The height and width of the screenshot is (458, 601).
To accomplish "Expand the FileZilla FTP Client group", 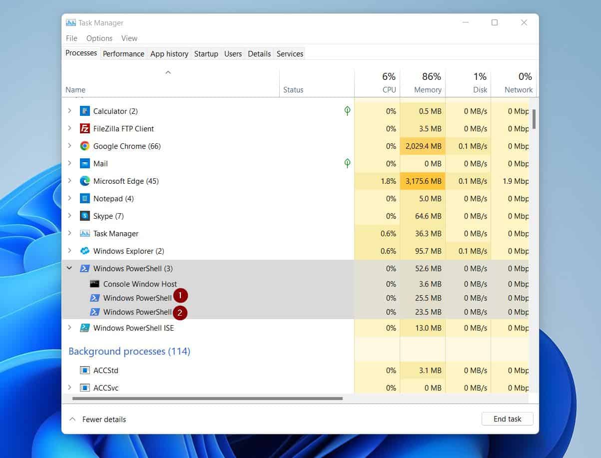I will [69, 128].
